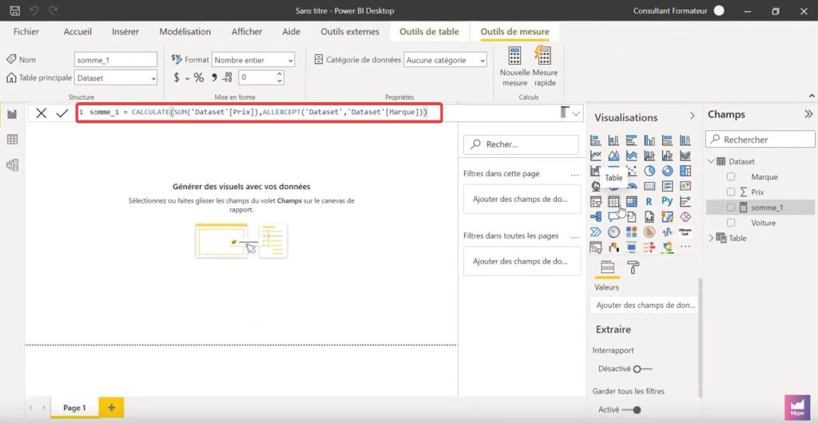
Task: Switch to Model view in sidebar
Action: coord(12,165)
